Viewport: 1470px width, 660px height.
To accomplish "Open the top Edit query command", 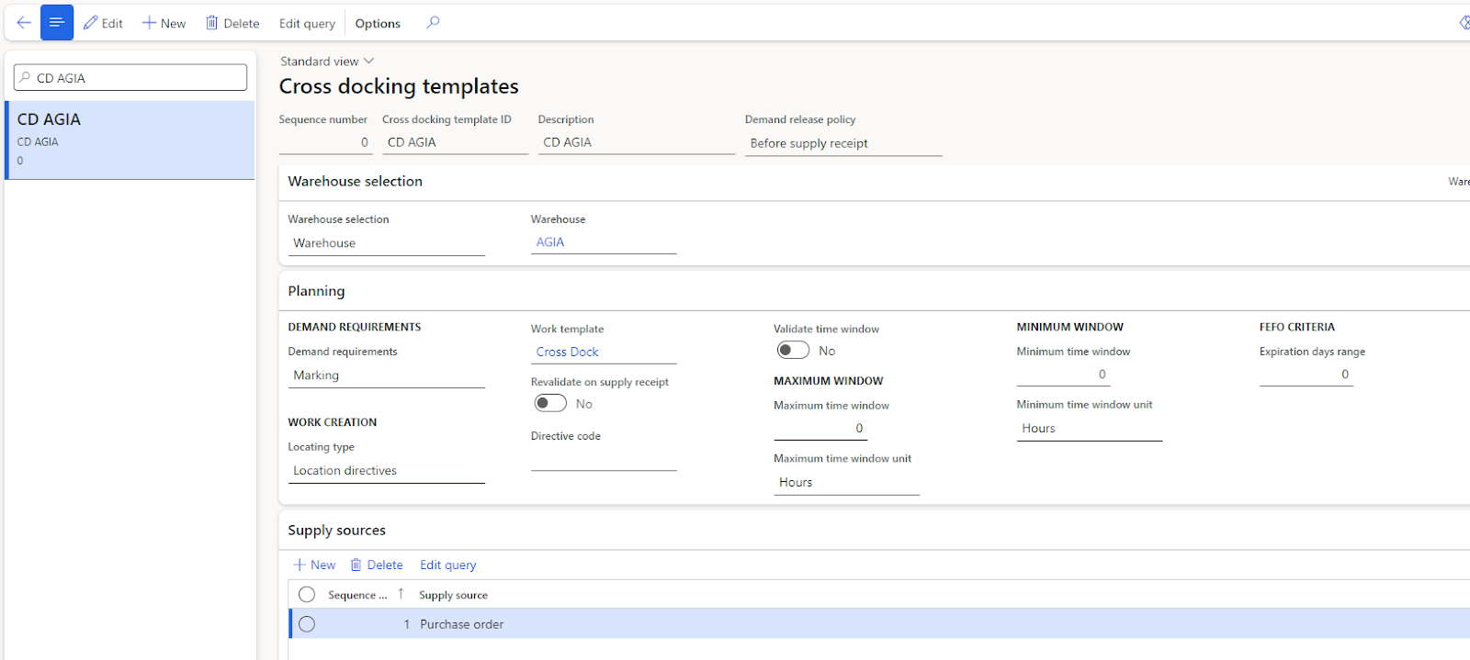I will [x=307, y=23].
